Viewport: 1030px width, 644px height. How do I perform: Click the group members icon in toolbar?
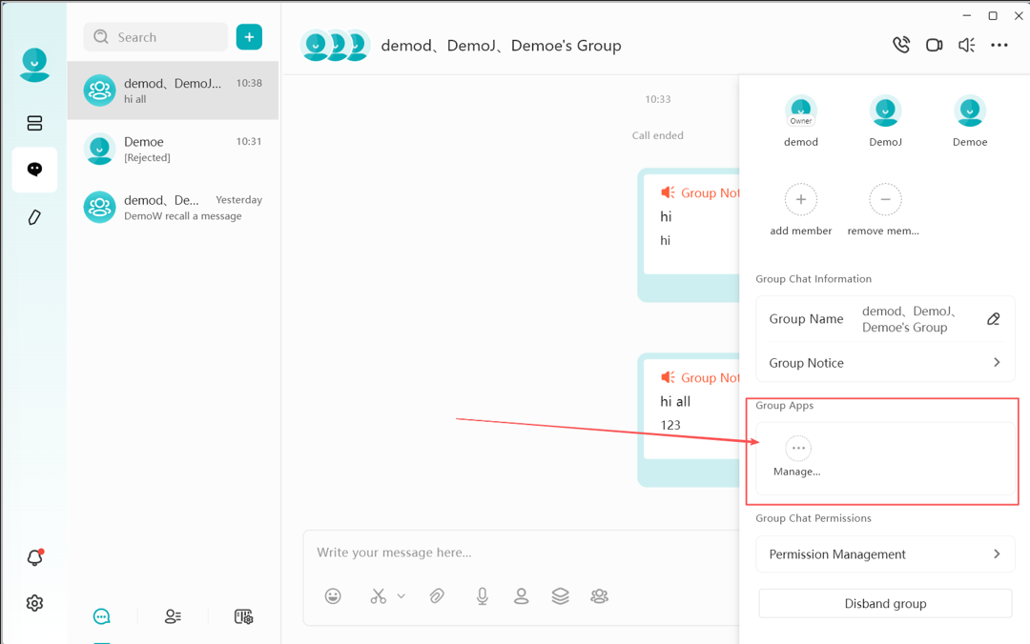pos(599,596)
